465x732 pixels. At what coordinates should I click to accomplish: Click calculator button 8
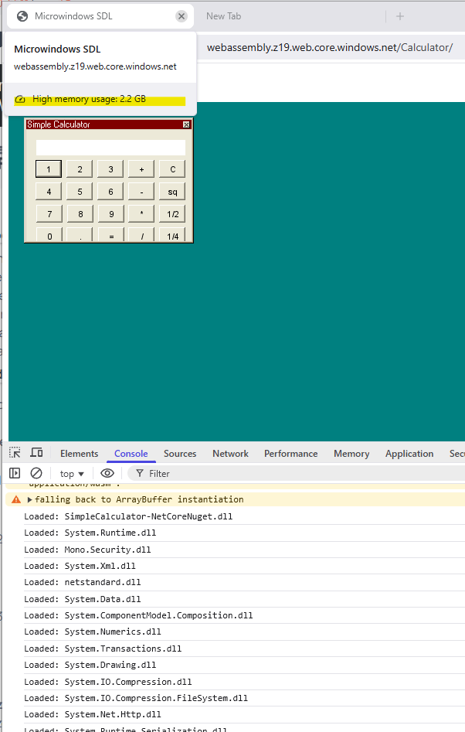pyautogui.click(x=80, y=214)
